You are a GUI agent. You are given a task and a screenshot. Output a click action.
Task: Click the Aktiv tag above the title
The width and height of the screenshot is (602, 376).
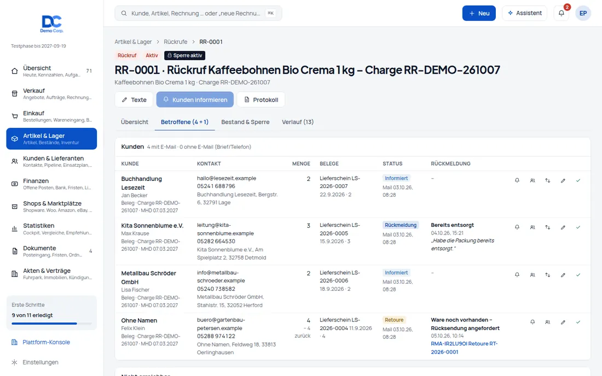pyautogui.click(x=152, y=55)
